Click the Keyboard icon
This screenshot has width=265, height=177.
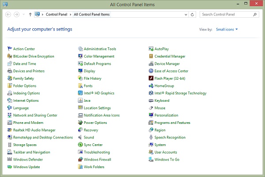151,100
